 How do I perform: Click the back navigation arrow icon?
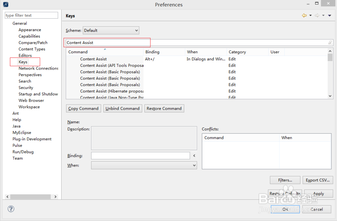pos(304,16)
